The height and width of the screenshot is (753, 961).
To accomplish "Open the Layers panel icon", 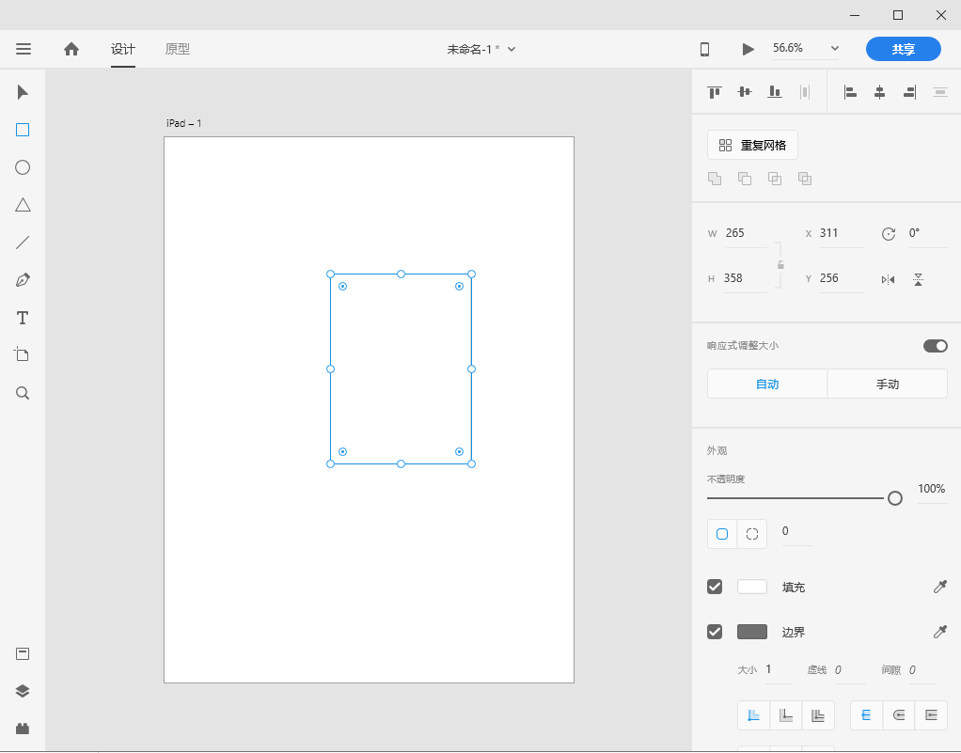I will [x=23, y=691].
